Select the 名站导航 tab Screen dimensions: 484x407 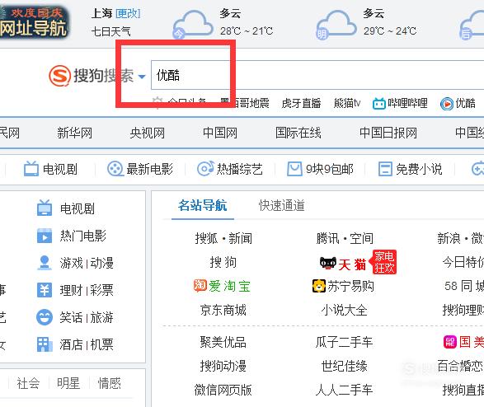[x=203, y=206]
